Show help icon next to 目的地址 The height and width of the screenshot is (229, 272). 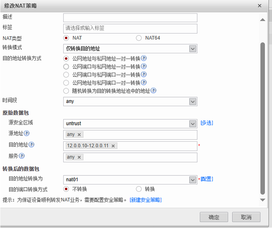[x=31, y=144]
